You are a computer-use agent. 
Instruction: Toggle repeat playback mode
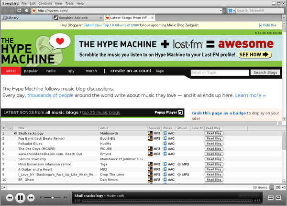pos(278,197)
